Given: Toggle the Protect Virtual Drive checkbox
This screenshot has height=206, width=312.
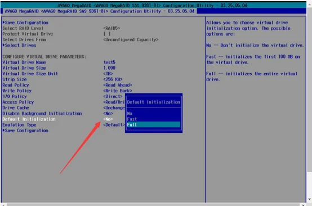Looking at the screenshot, I should (107, 34).
